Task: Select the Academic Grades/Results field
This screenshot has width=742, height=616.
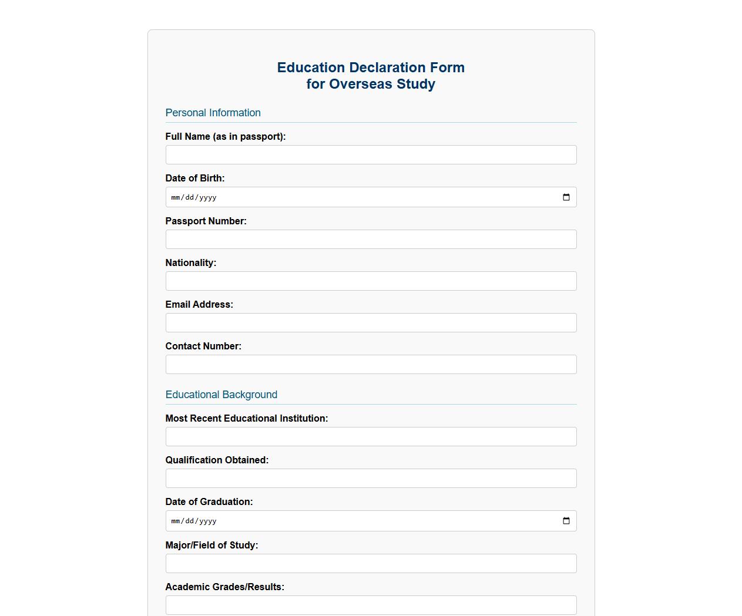Action: click(371, 605)
